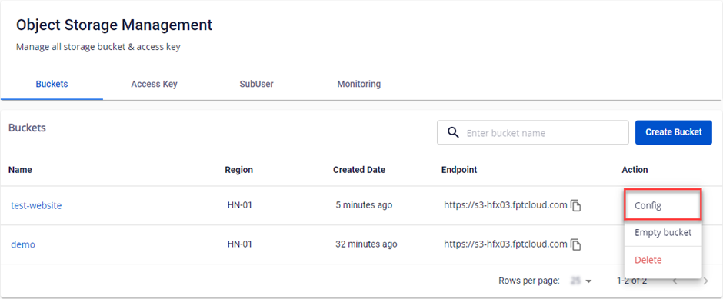
Task: Open the demo bucket link
Action: pos(23,244)
